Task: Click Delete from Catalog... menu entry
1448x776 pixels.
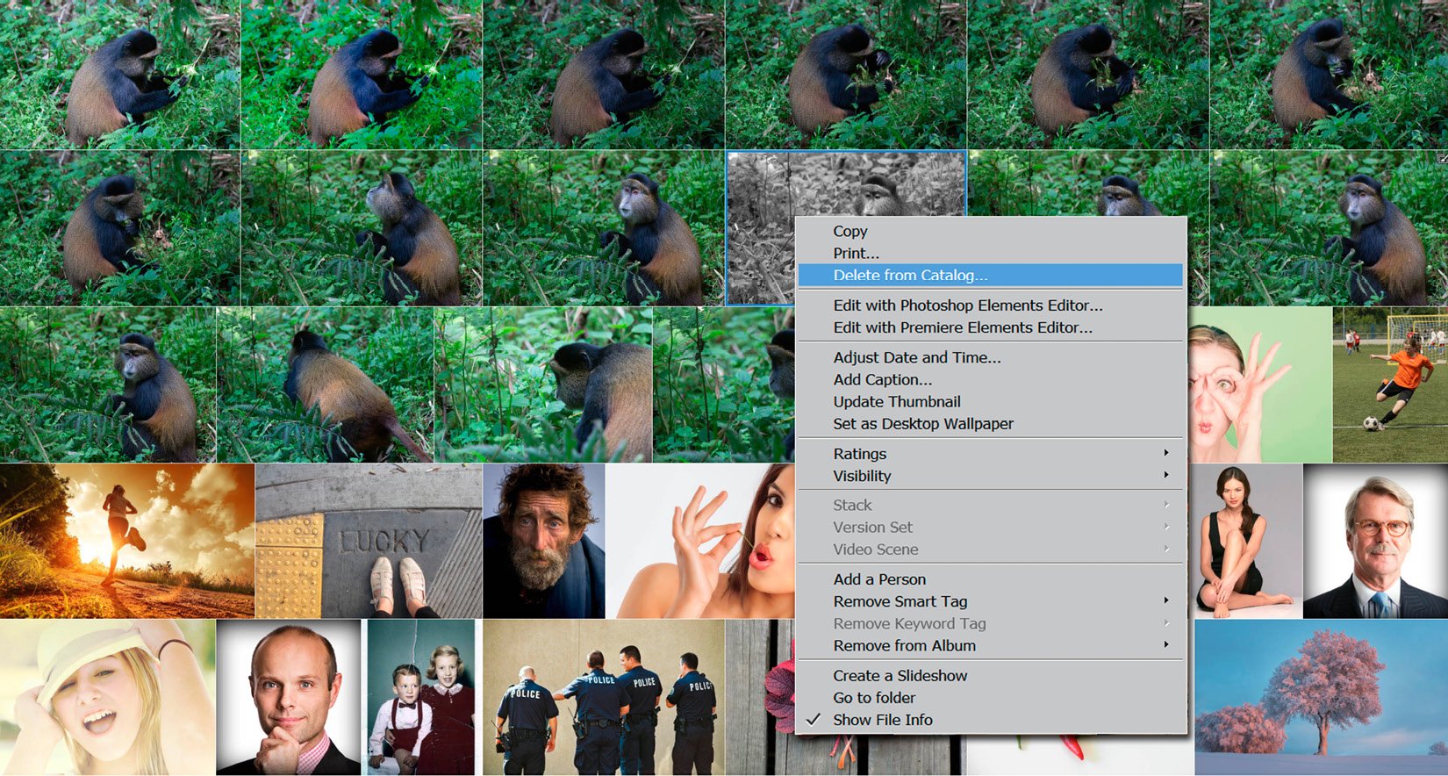Action: click(x=990, y=275)
